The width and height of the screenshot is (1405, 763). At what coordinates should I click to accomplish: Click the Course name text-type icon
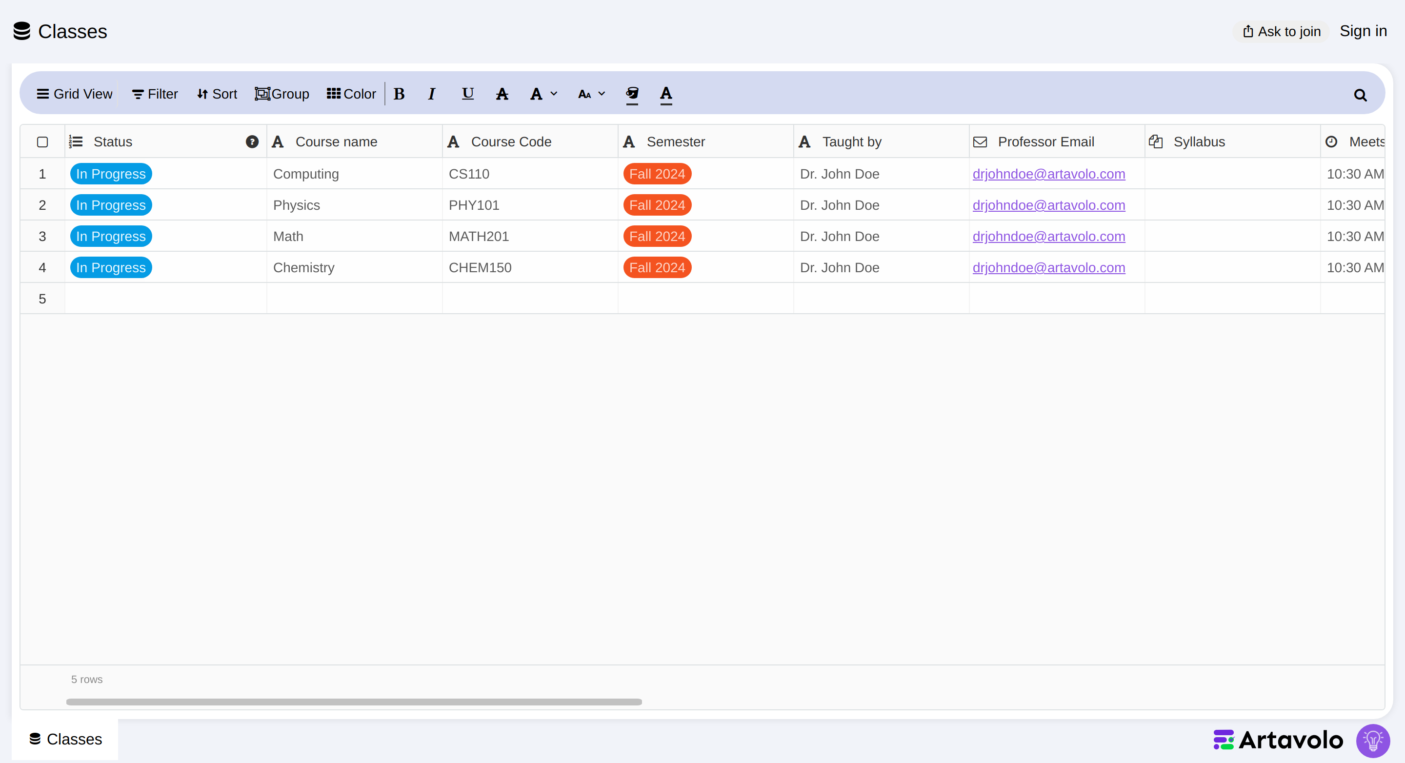278,142
